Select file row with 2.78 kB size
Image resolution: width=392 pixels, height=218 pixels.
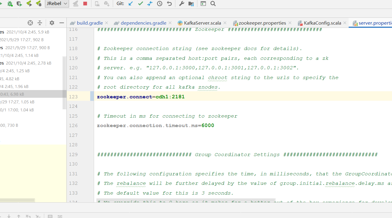[33, 63]
